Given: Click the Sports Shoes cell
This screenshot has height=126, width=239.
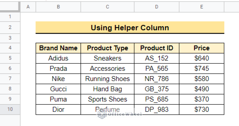Looking at the screenshot, I should (x=108, y=99).
